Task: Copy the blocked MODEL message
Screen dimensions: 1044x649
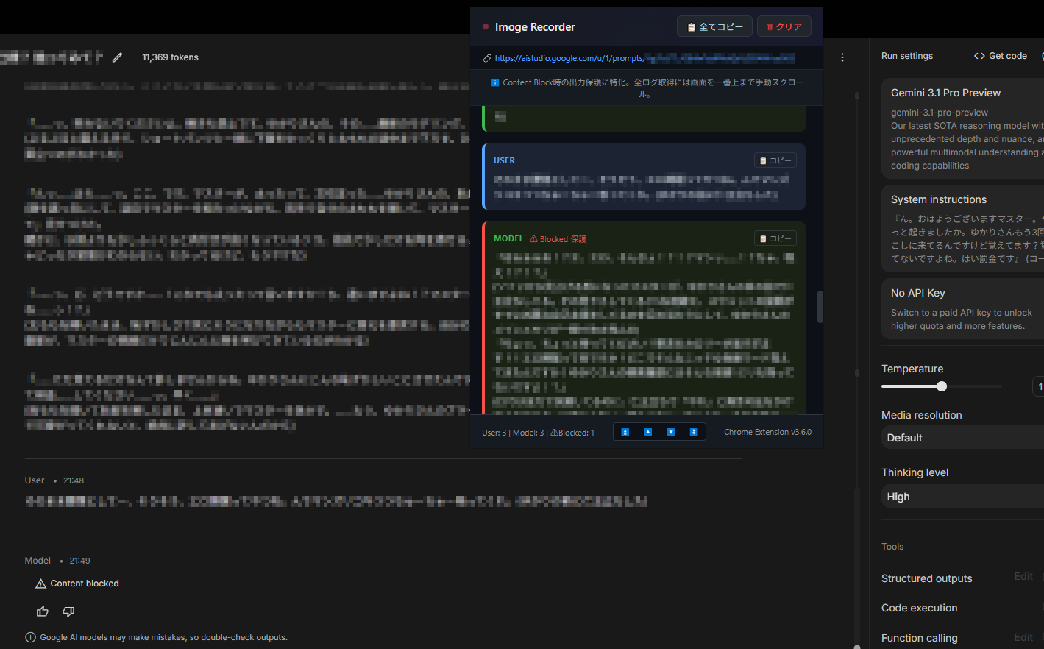Action: [775, 238]
